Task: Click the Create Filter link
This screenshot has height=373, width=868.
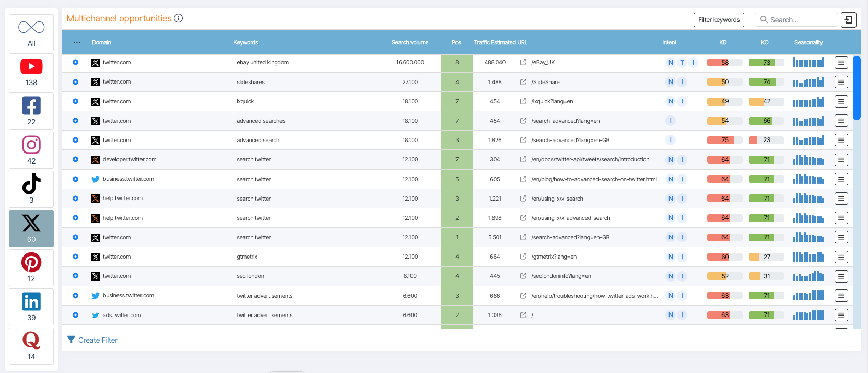Action: pos(92,340)
